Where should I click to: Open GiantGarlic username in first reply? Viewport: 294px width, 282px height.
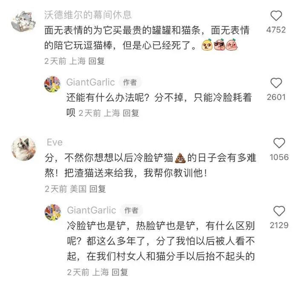(91, 82)
